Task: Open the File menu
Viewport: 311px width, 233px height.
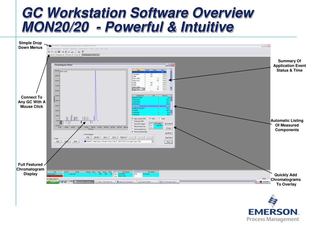Action: (x=48, y=49)
